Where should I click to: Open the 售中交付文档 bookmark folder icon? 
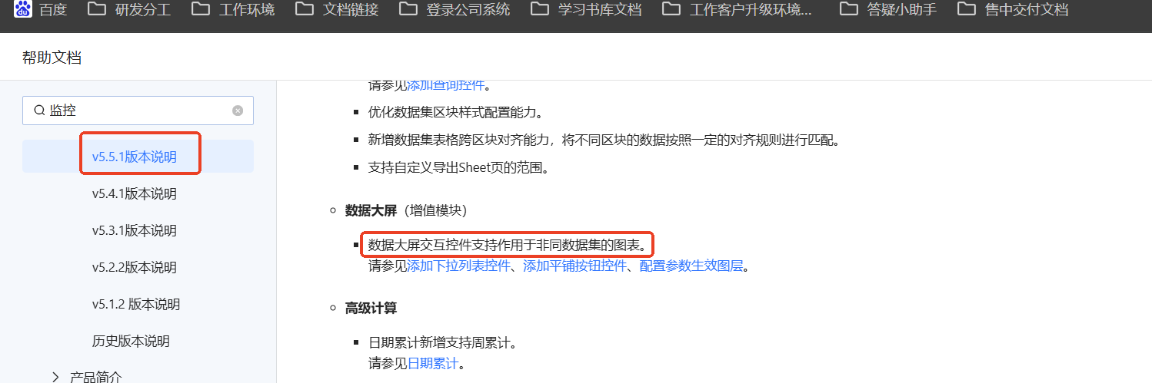[967, 9]
